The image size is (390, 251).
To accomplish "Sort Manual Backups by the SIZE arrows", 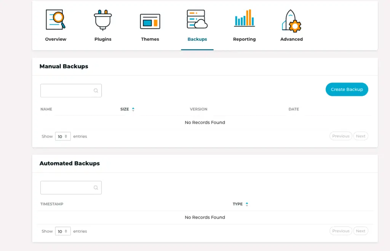I will click(x=133, y=109).
